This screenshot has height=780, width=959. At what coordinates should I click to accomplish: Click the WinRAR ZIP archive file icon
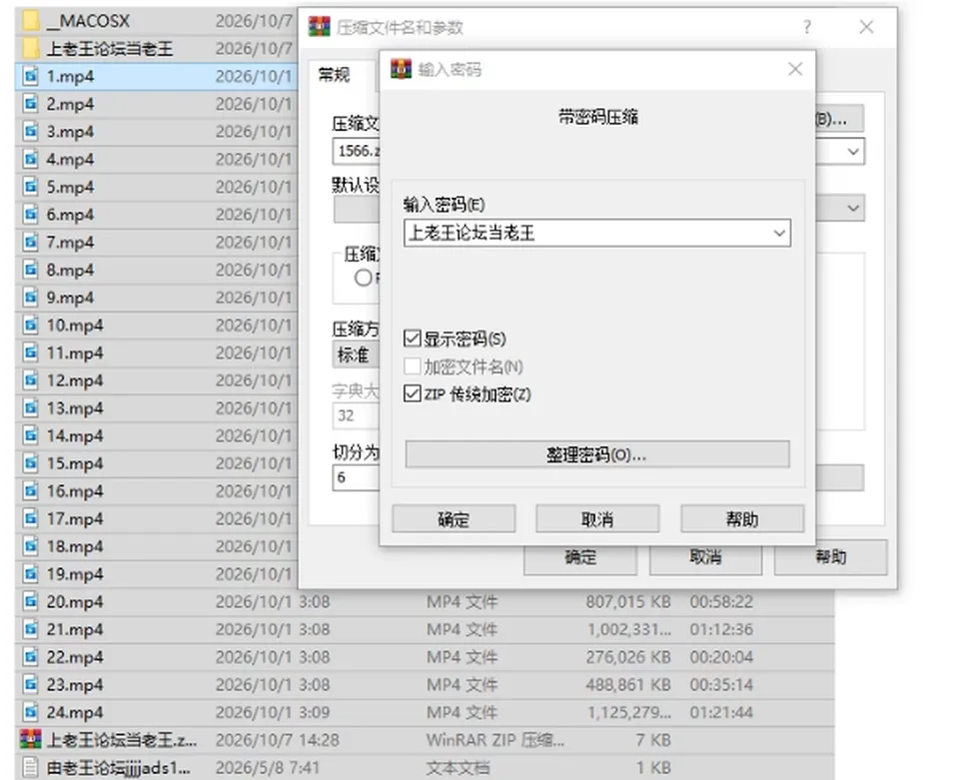(x=31, y=740)
